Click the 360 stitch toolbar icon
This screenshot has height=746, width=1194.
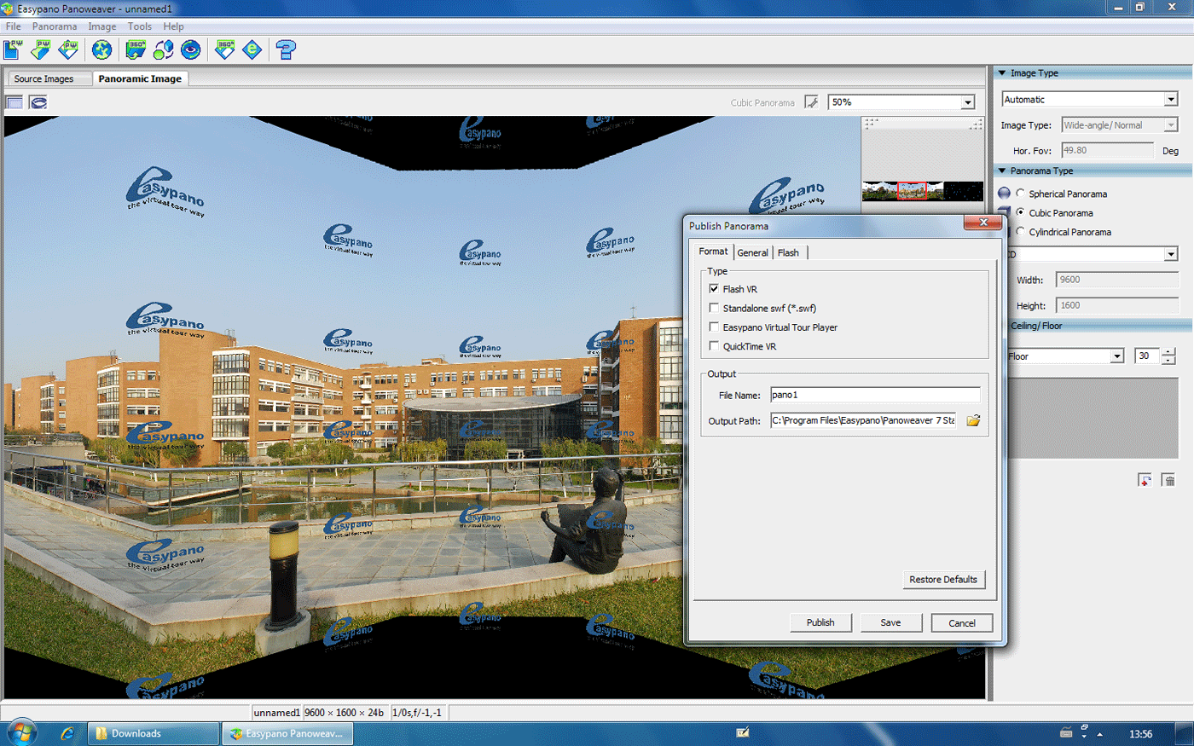[135, 49]
